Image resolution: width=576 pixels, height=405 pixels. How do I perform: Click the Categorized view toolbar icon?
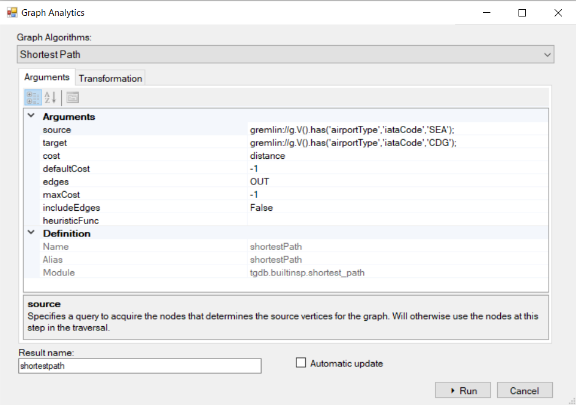click(33, 98)
